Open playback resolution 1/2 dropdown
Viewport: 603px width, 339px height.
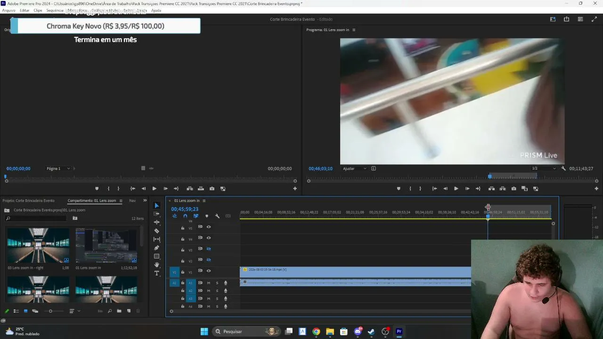pyautogui.click(x=544, y=169)
